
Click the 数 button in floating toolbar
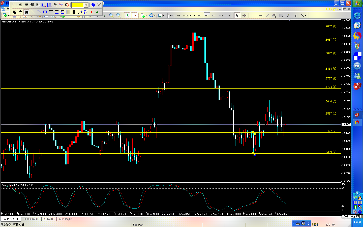pos(55,5)
